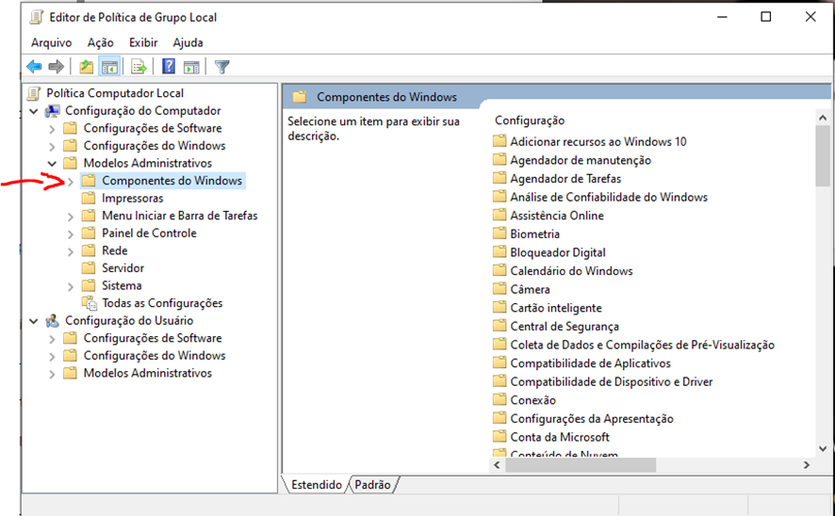Toggle the show/hide console tree icon
The width and height of the screenshot is (835, 516).
point(109,67)
